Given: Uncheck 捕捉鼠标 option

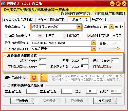Looking at the screenshot, I should coord(64,36).
